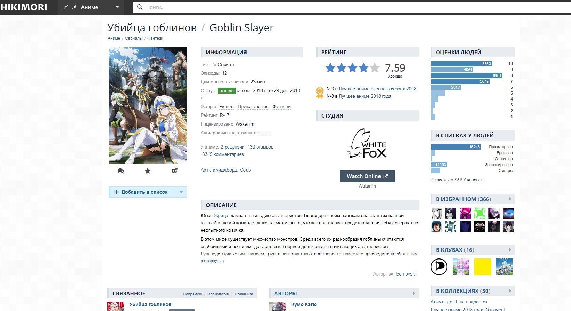This screenshot has width=571, height=311.
Task: Expand the В клубах section arrow
Action: point(510,250)
